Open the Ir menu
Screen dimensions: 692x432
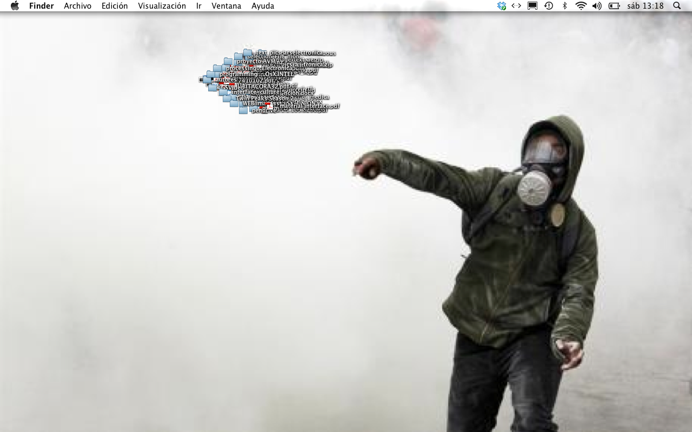point(199,6)
